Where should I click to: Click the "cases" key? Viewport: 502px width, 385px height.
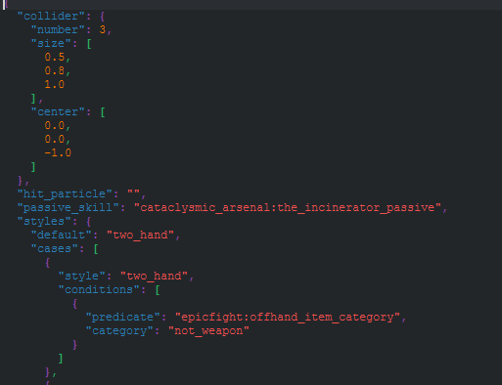(x=55, y=248)
